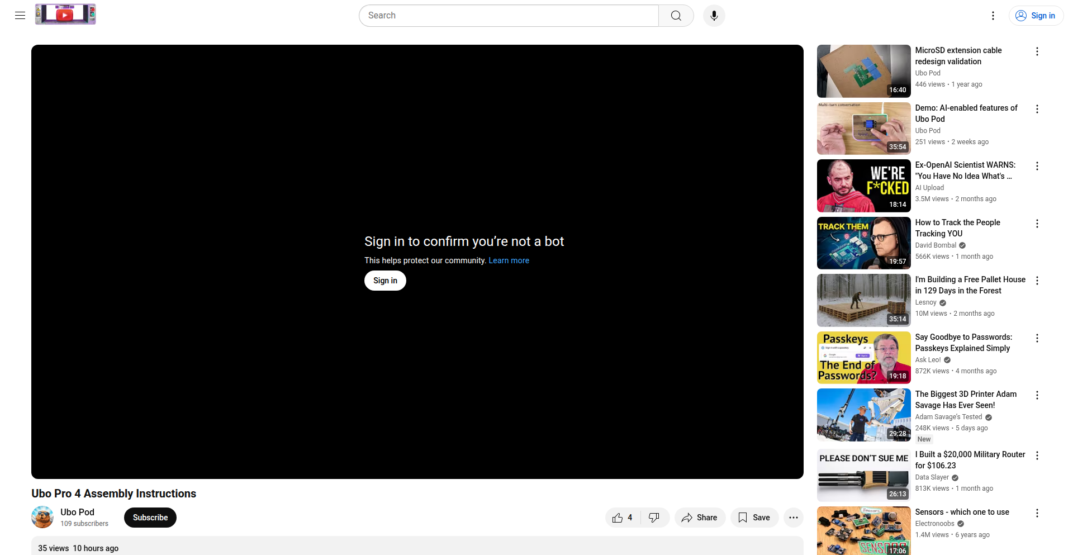Image resolution: width=1073 pixels, height=555 pixels.
Task: Click the Data Slayer channel name
Action: coord(932,477)
